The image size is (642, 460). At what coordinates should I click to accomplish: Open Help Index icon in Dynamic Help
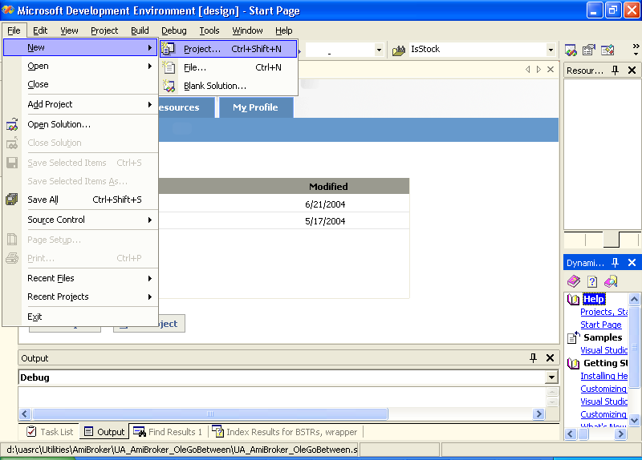pos(592,281)
